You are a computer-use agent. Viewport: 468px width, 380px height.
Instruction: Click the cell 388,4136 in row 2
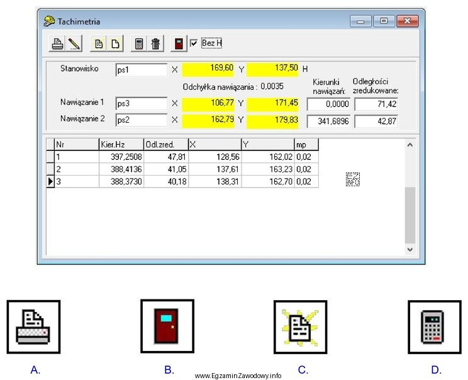point(121,169)
